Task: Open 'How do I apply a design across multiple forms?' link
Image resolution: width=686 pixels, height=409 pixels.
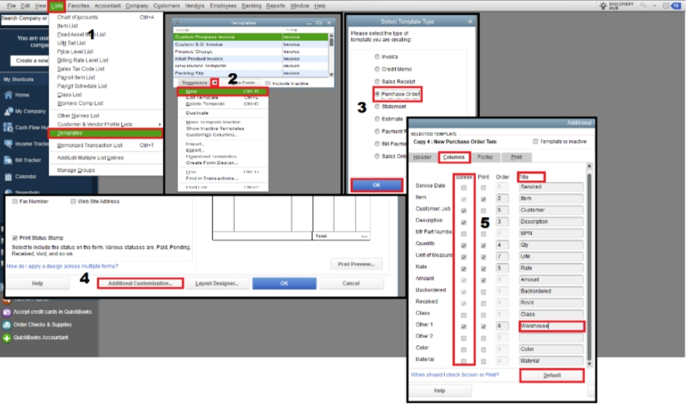Action: point(62,266)
